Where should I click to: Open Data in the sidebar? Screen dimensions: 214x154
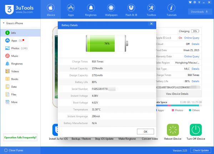[20, 87]
